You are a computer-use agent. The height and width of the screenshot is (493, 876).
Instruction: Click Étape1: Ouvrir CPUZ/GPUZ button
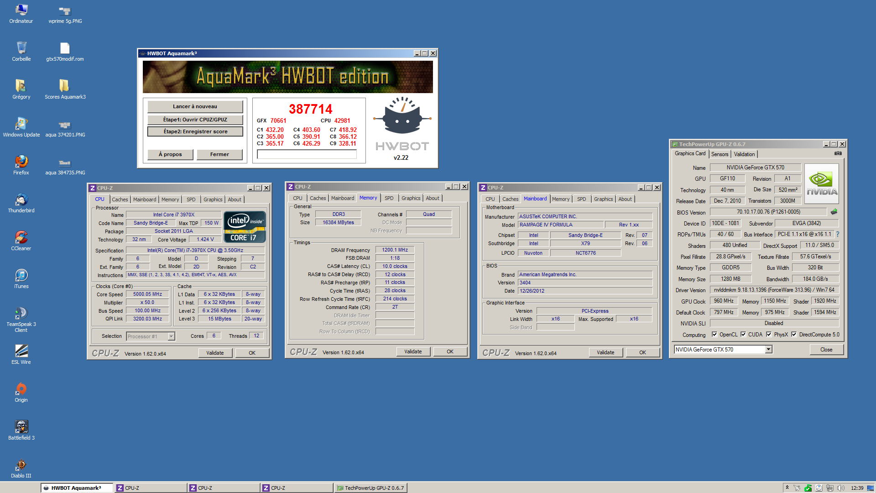(195, 120)
